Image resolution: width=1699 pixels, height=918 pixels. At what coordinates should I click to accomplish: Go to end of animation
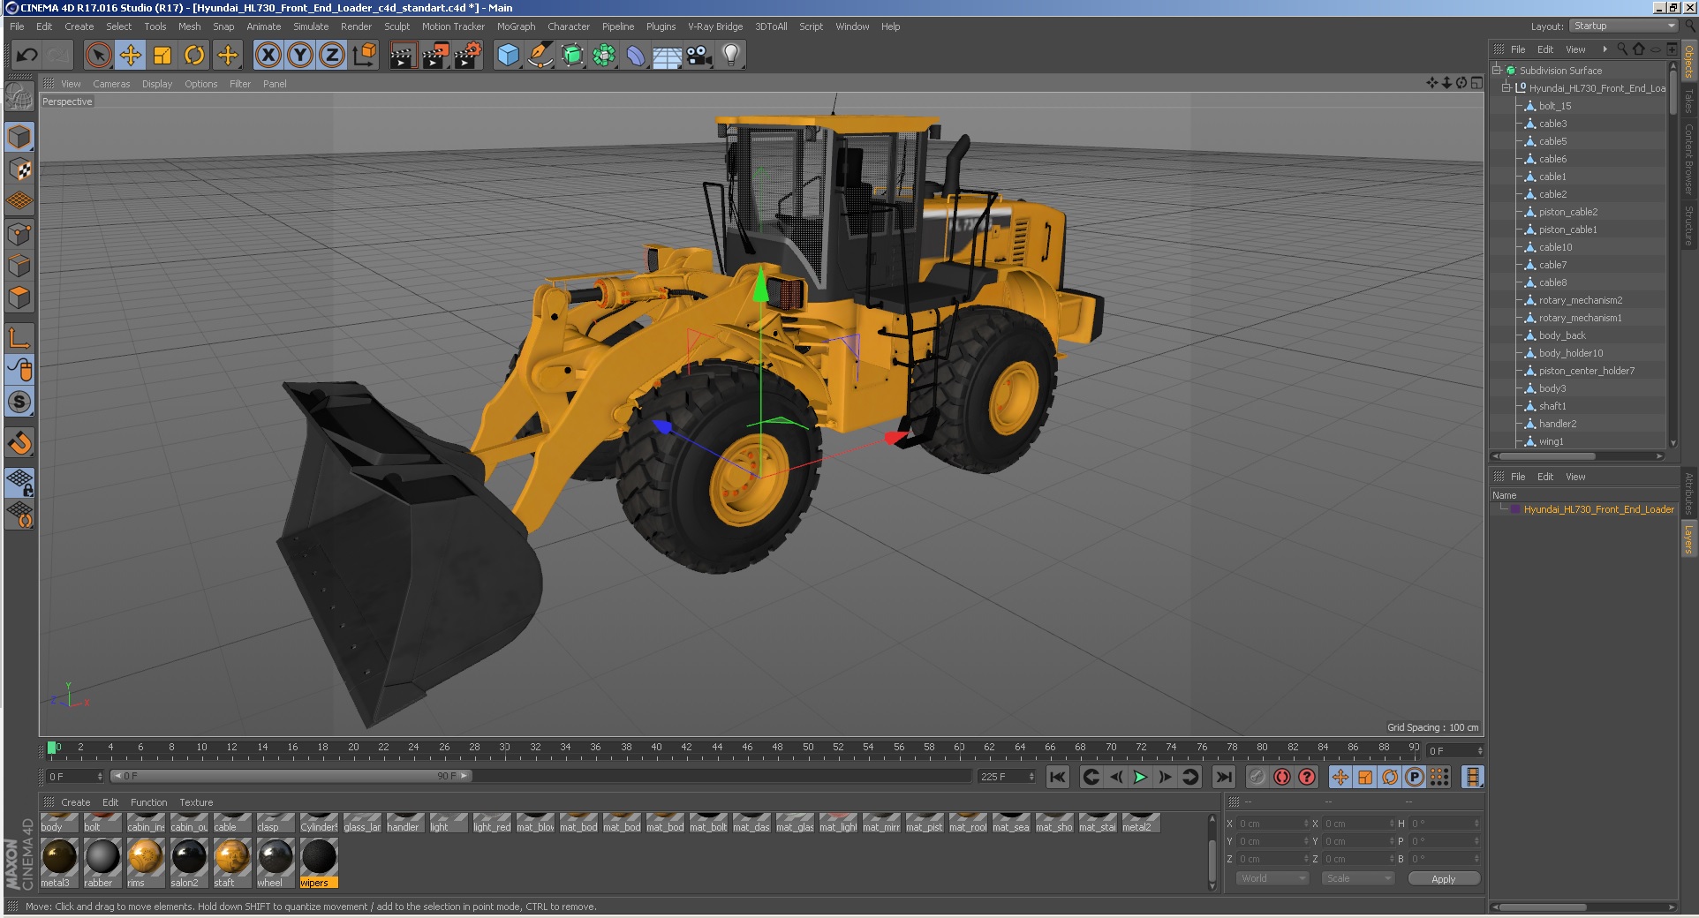(x=1223, y=777)
